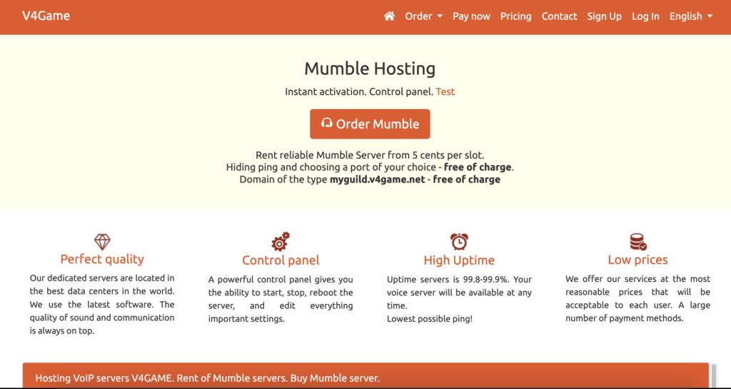Image resolution: width=731 pixels, height=389 pixels.
Task: Click the diamond icon above Perfect quality
Action: click(102, 242)
